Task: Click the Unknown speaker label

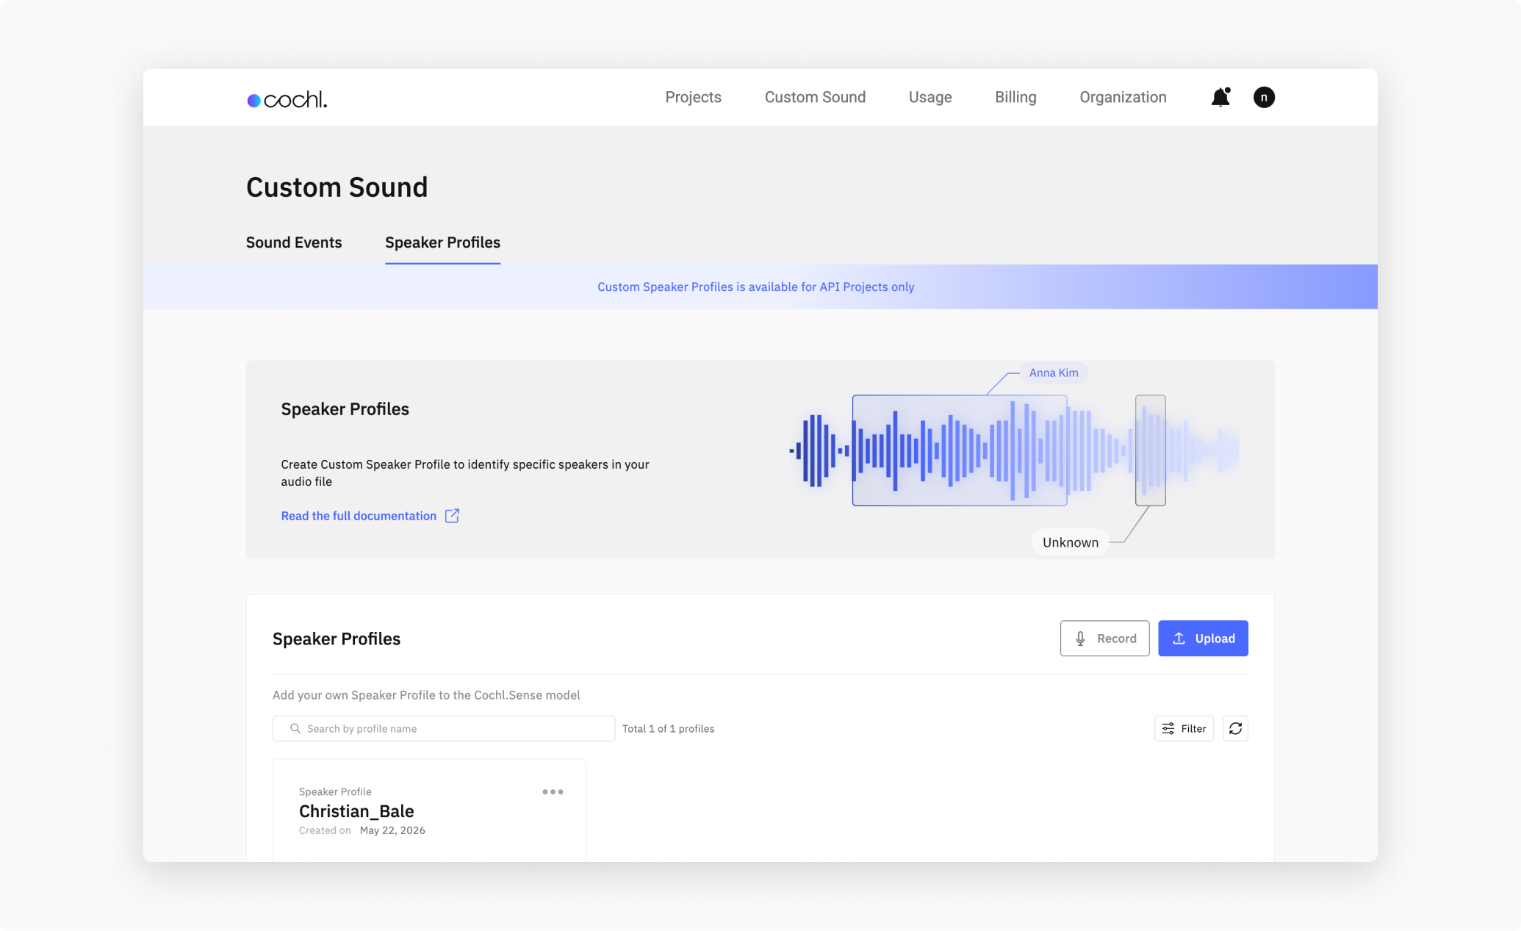Action: tap(1071, 542)
